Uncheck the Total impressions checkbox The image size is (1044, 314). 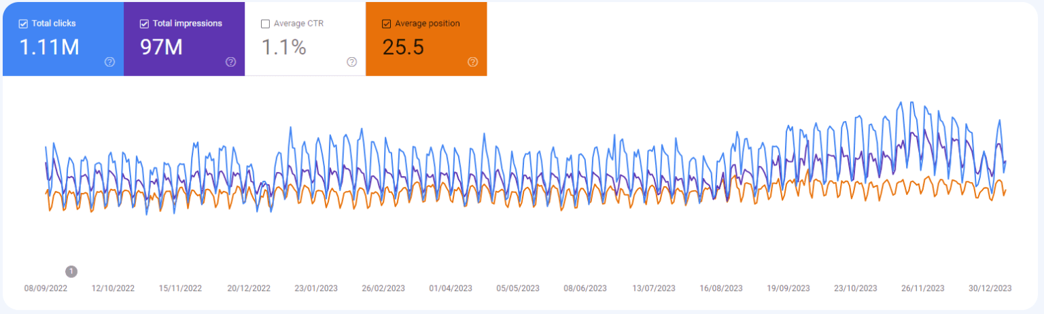(x=144, y=24)
